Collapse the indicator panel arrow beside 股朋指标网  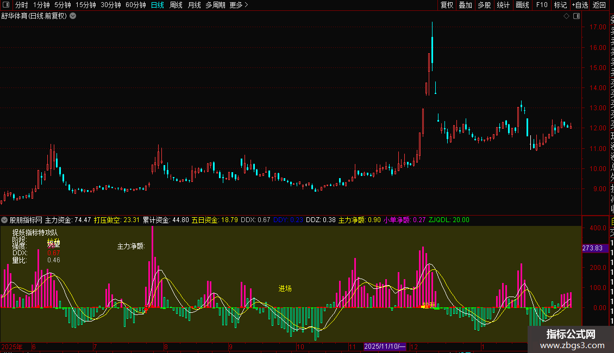(4, 220)
